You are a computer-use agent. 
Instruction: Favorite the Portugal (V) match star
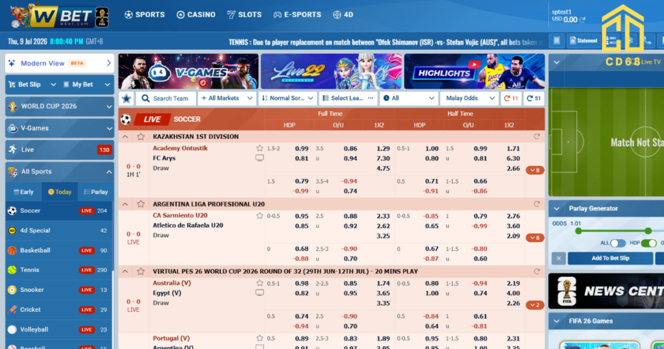[x=259, y=338]
